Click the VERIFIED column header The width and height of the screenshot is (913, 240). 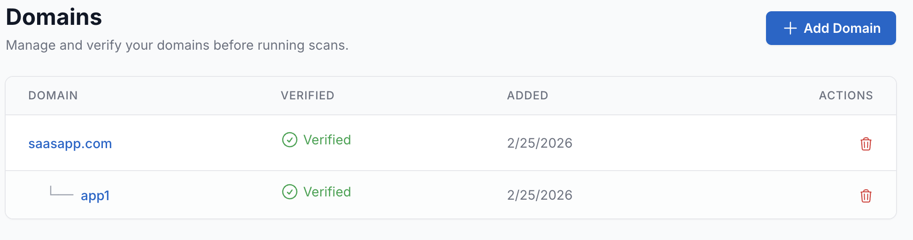(307, 96)
